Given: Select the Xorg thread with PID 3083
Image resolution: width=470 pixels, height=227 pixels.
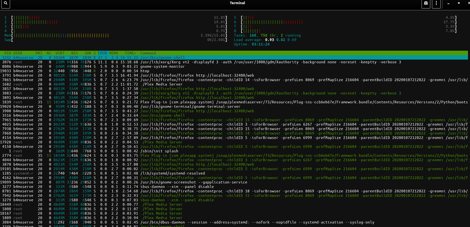Looking at the screenshot, I should [x=235, y=93].
